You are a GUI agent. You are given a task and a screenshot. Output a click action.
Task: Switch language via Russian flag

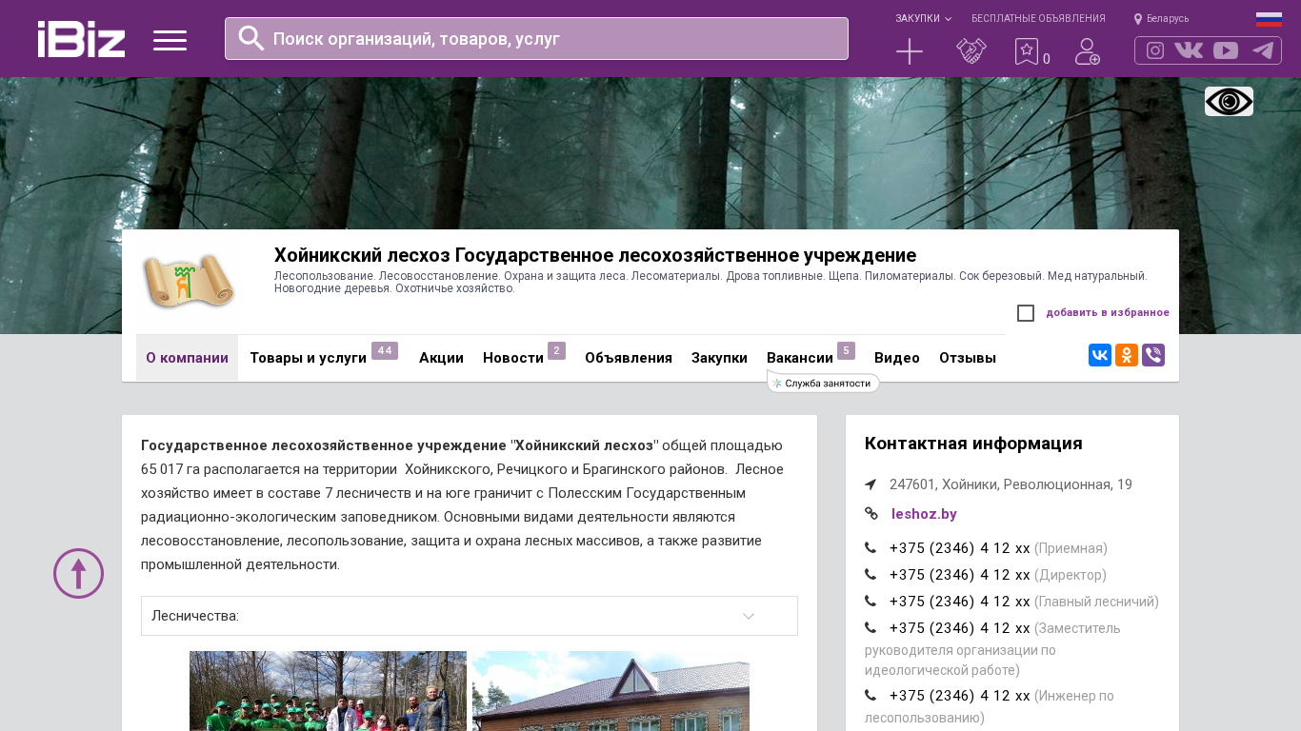point(1269,19)
